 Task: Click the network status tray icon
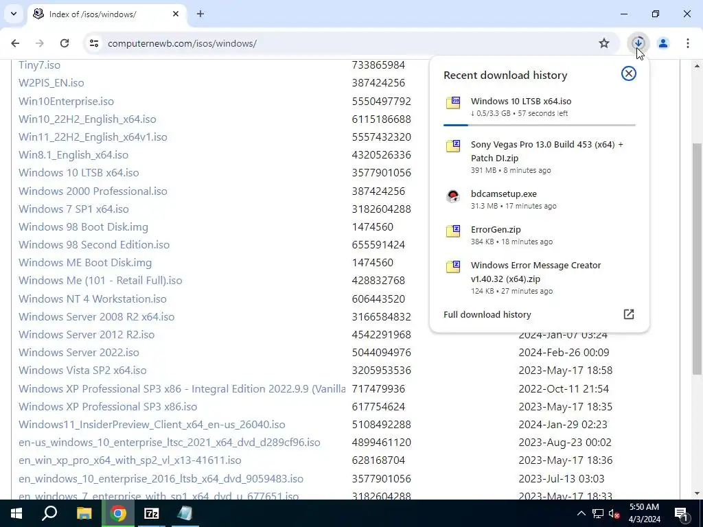tap(598, 513)
